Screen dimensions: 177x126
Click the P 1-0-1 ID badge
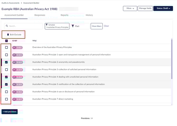[18, 47]
